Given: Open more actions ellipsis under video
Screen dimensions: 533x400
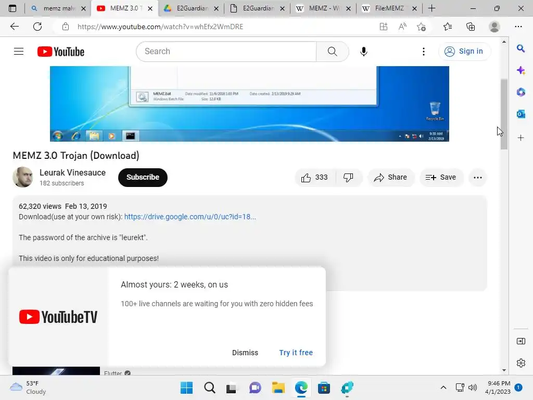Looking at the screenshot, I should [x=478, y=178].
